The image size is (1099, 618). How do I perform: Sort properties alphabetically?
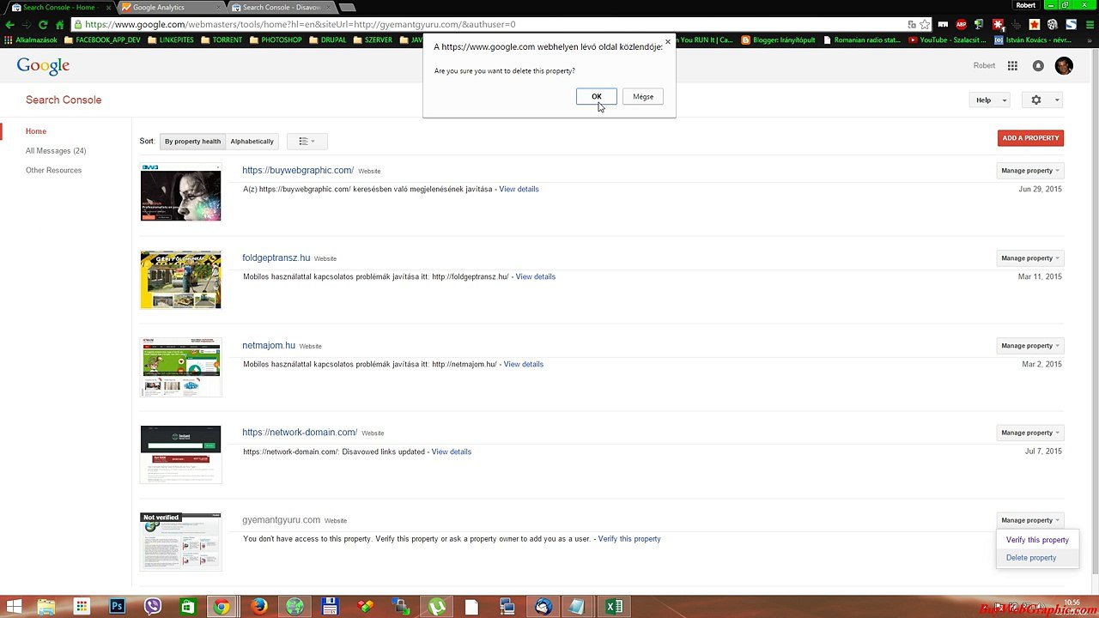(x=252, y=142)
